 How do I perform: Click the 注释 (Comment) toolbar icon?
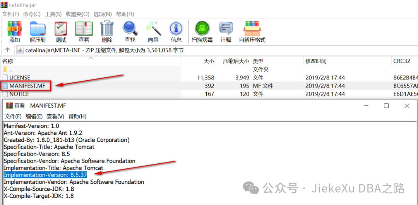pos(226,32)
